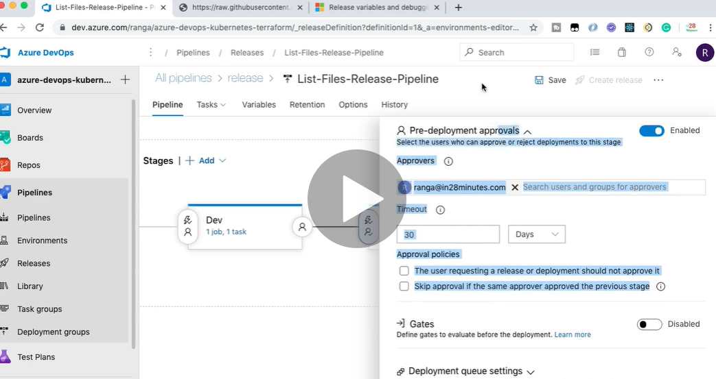Open the release folder breadcrumb link
716x379 pixels.
click(x=245, y=78)
